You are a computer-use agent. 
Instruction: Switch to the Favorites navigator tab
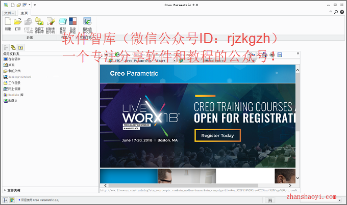(x=20, y=47)
